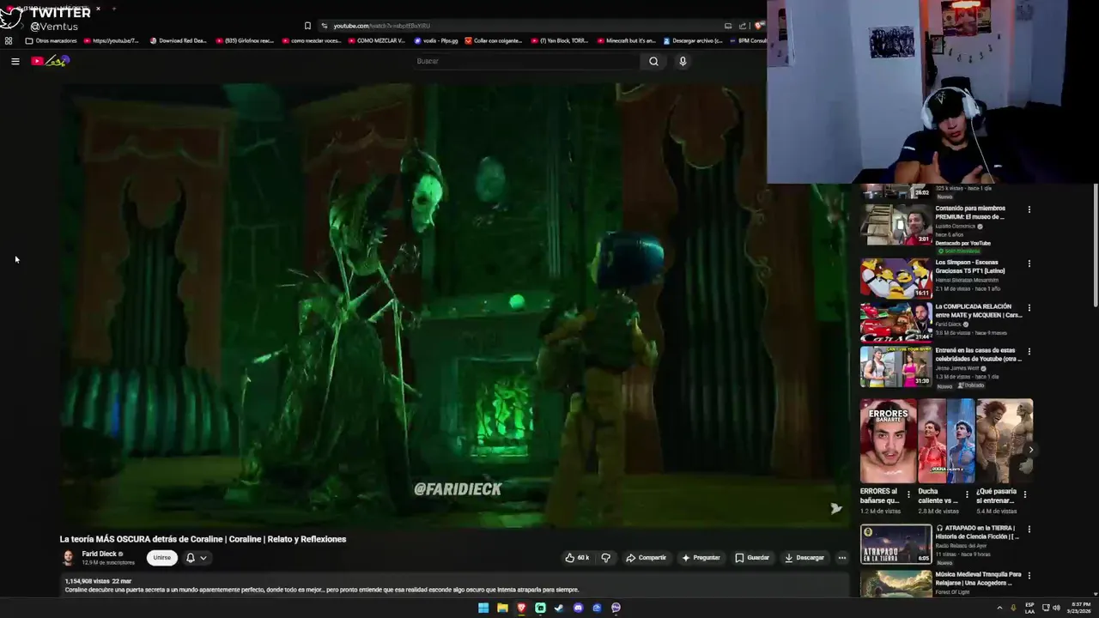The width and height of the screenshot is (1099, 618).
Task: Click the video title about Coraline
Action: tap(203, 539)
